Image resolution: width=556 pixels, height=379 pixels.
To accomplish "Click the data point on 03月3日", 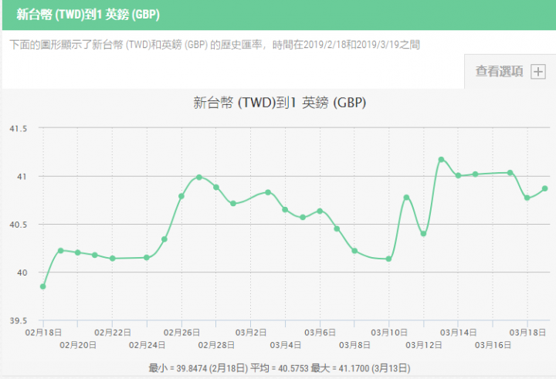I will (x=268, y=192).
